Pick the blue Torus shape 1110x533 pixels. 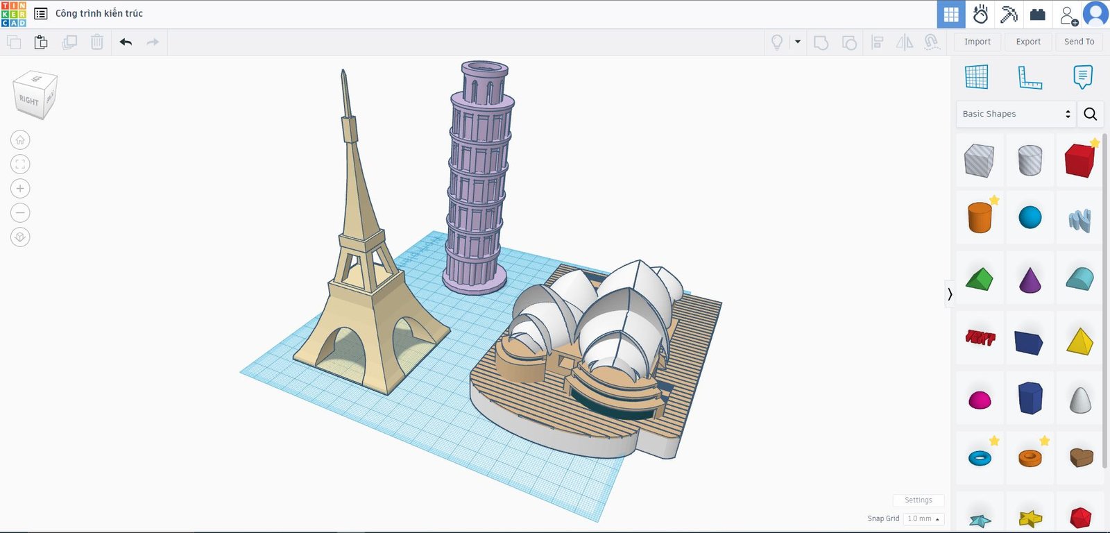pos(980,458)
